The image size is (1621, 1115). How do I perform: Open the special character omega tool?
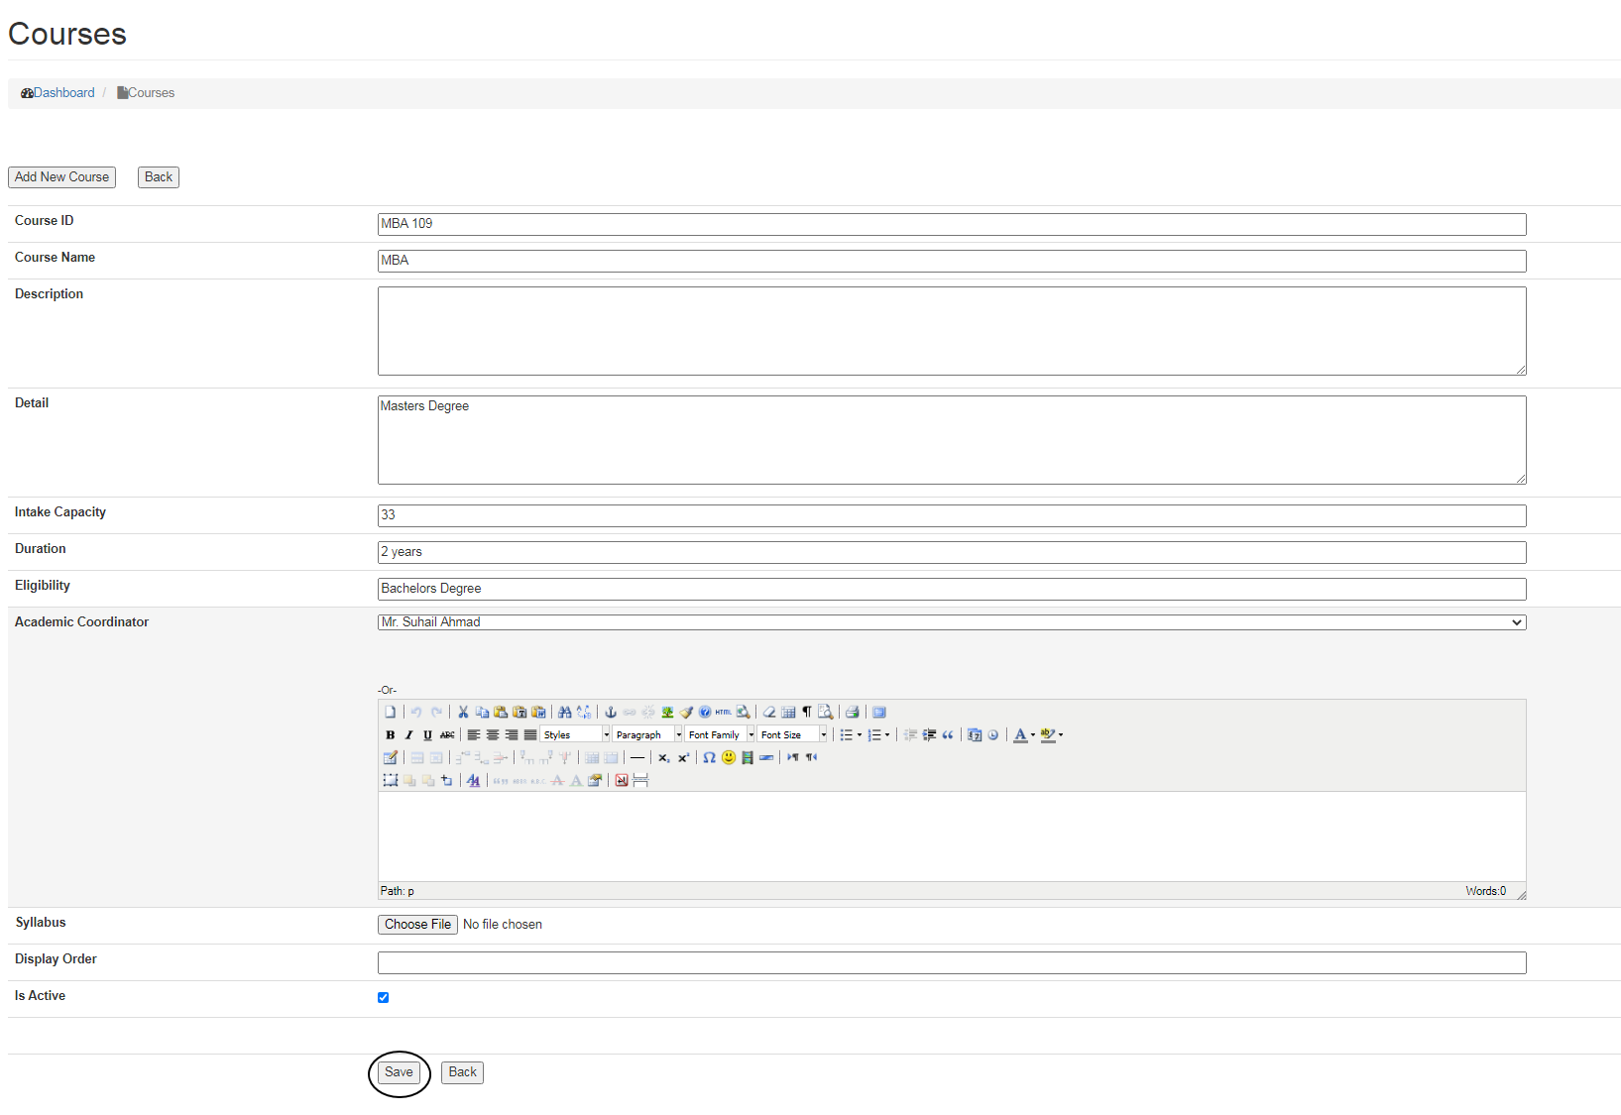click(709, 758)
